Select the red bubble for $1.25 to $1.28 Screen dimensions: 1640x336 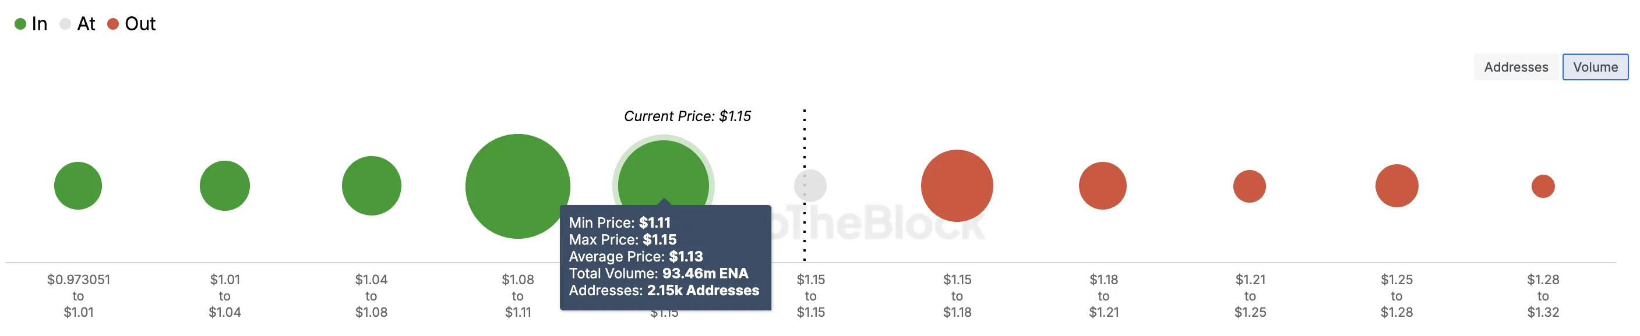coord(1397,186)
